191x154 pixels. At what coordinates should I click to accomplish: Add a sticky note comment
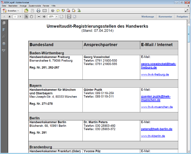pos(58,11)
